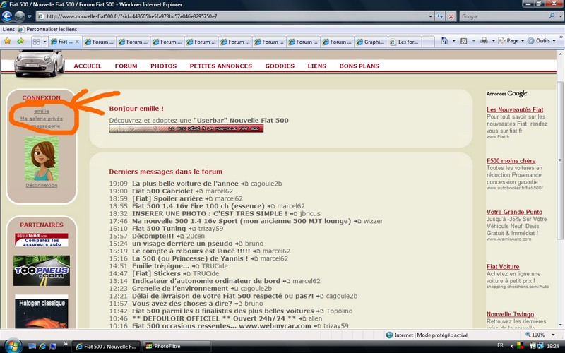
Task: Close the active Fiat tab
Action: click(77, 42)
